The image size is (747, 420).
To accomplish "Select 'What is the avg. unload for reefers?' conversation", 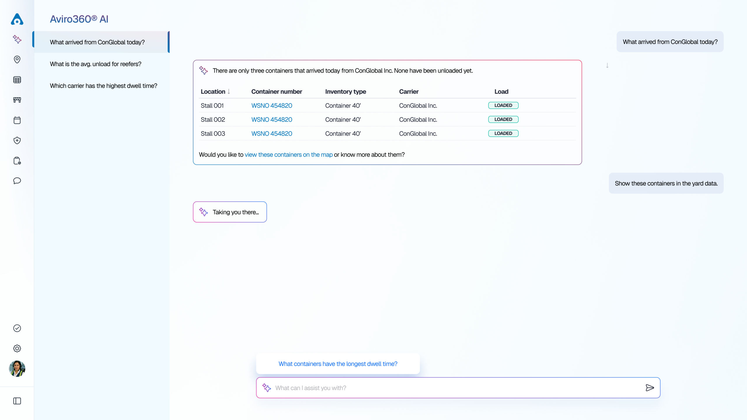I will tap(95, 64).
